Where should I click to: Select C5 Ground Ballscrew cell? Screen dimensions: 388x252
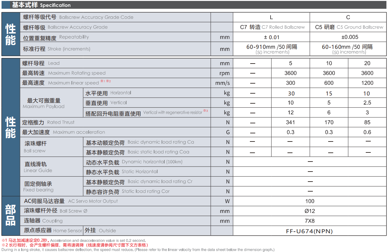point(348,27)
